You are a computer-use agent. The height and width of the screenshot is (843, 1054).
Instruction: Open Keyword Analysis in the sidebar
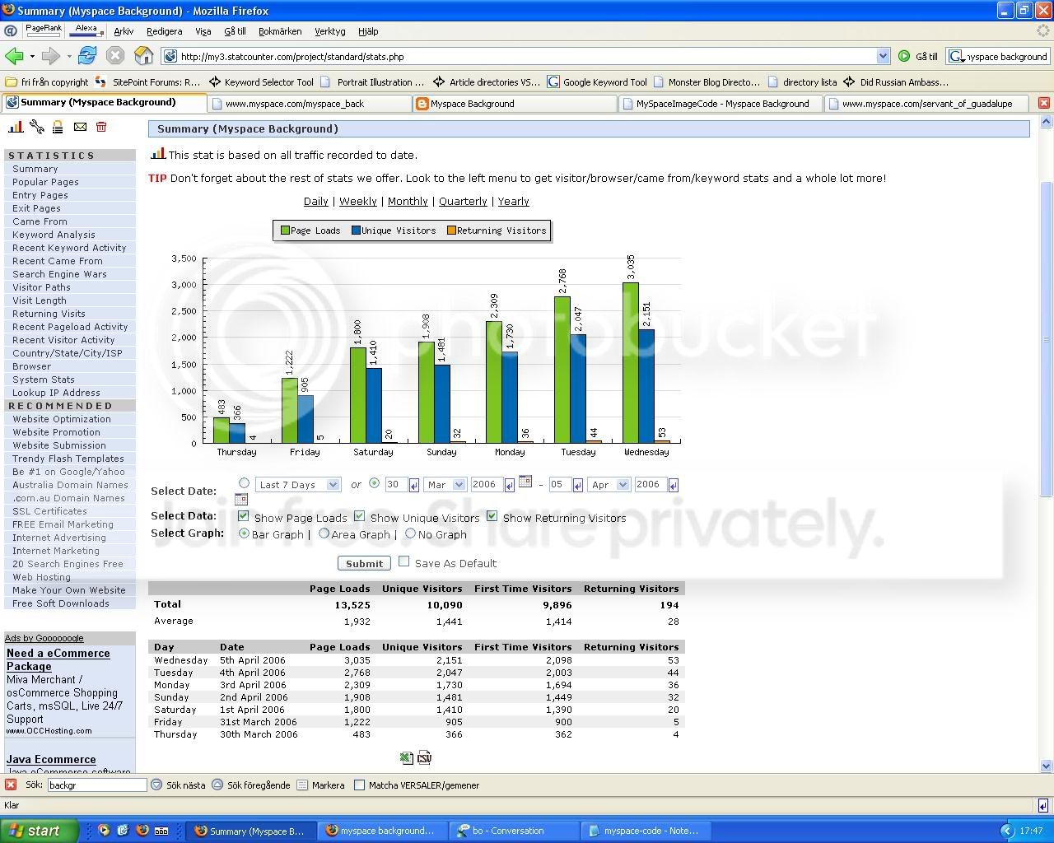click(54, 235)
